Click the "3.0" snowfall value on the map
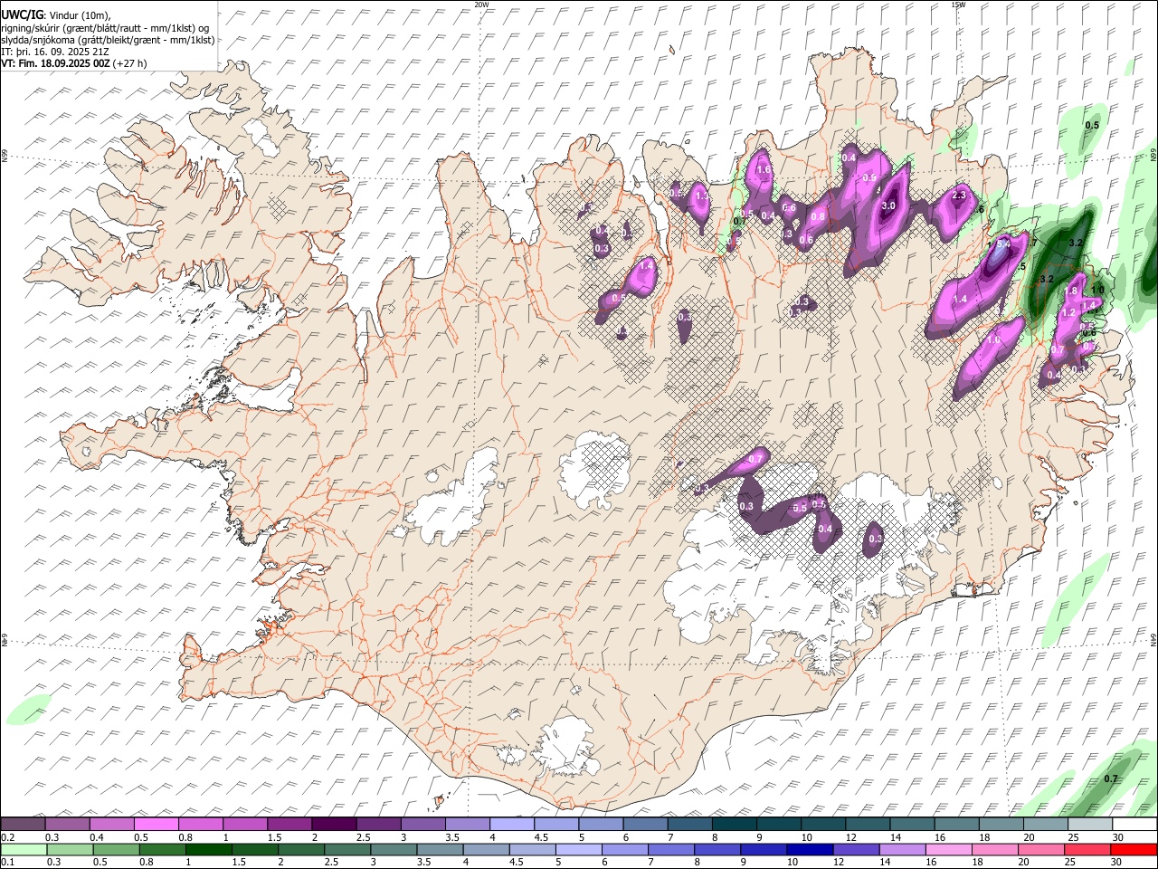 pyautogui.click(x=888, y=206)
